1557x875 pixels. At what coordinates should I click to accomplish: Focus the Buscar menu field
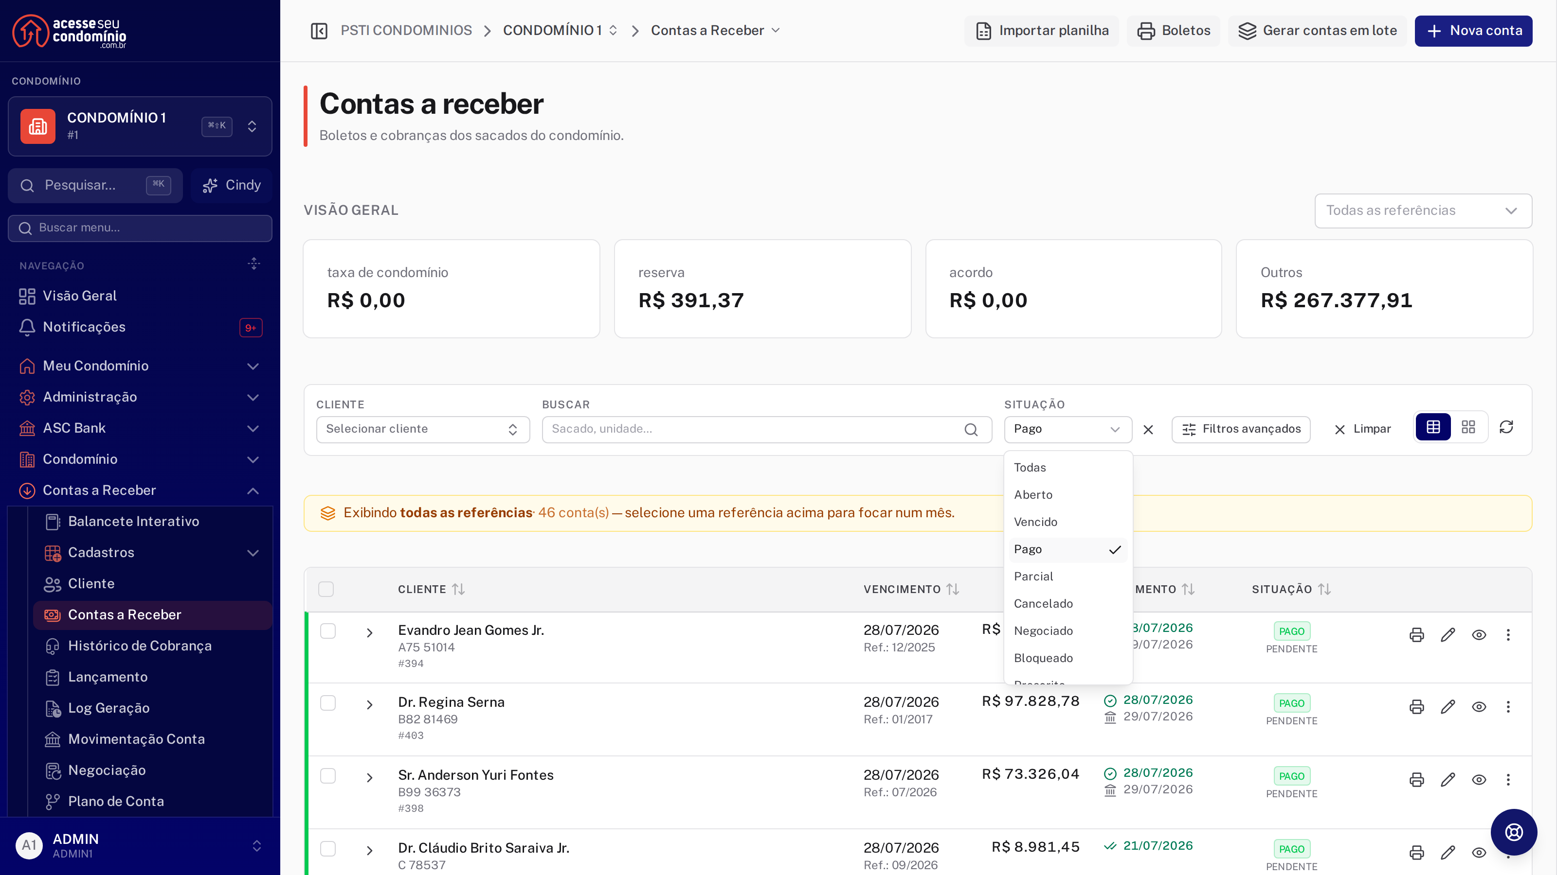pyautogui.click(x=140, y=228)
